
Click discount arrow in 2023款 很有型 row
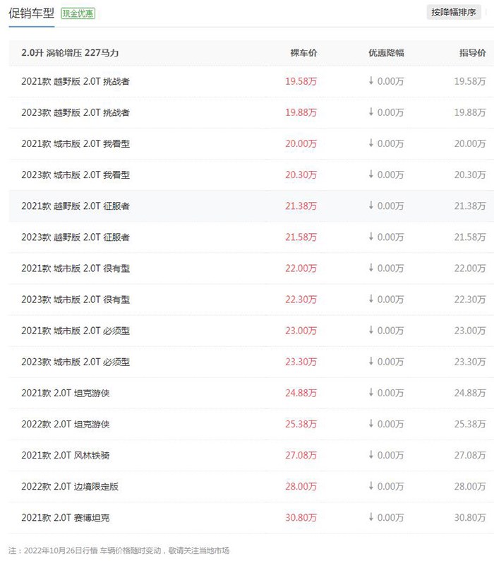[x=371, y=299]
